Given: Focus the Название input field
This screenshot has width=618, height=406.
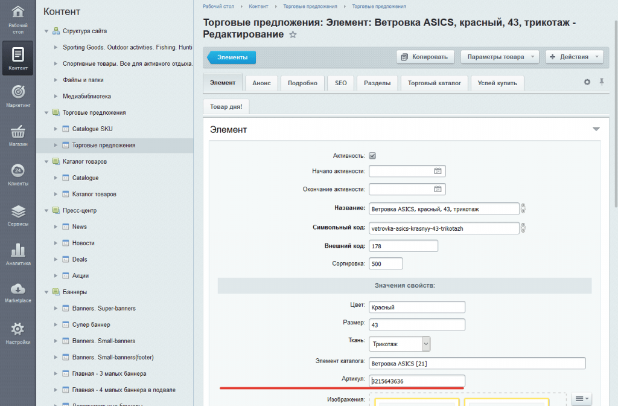Looking at the screenshot, I should pyautogui.click(x=444, y=208).
